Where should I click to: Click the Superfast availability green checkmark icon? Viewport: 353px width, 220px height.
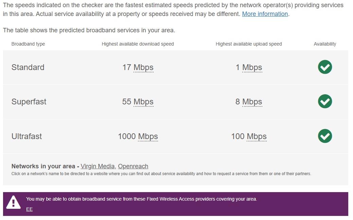(x=325, y=101)
